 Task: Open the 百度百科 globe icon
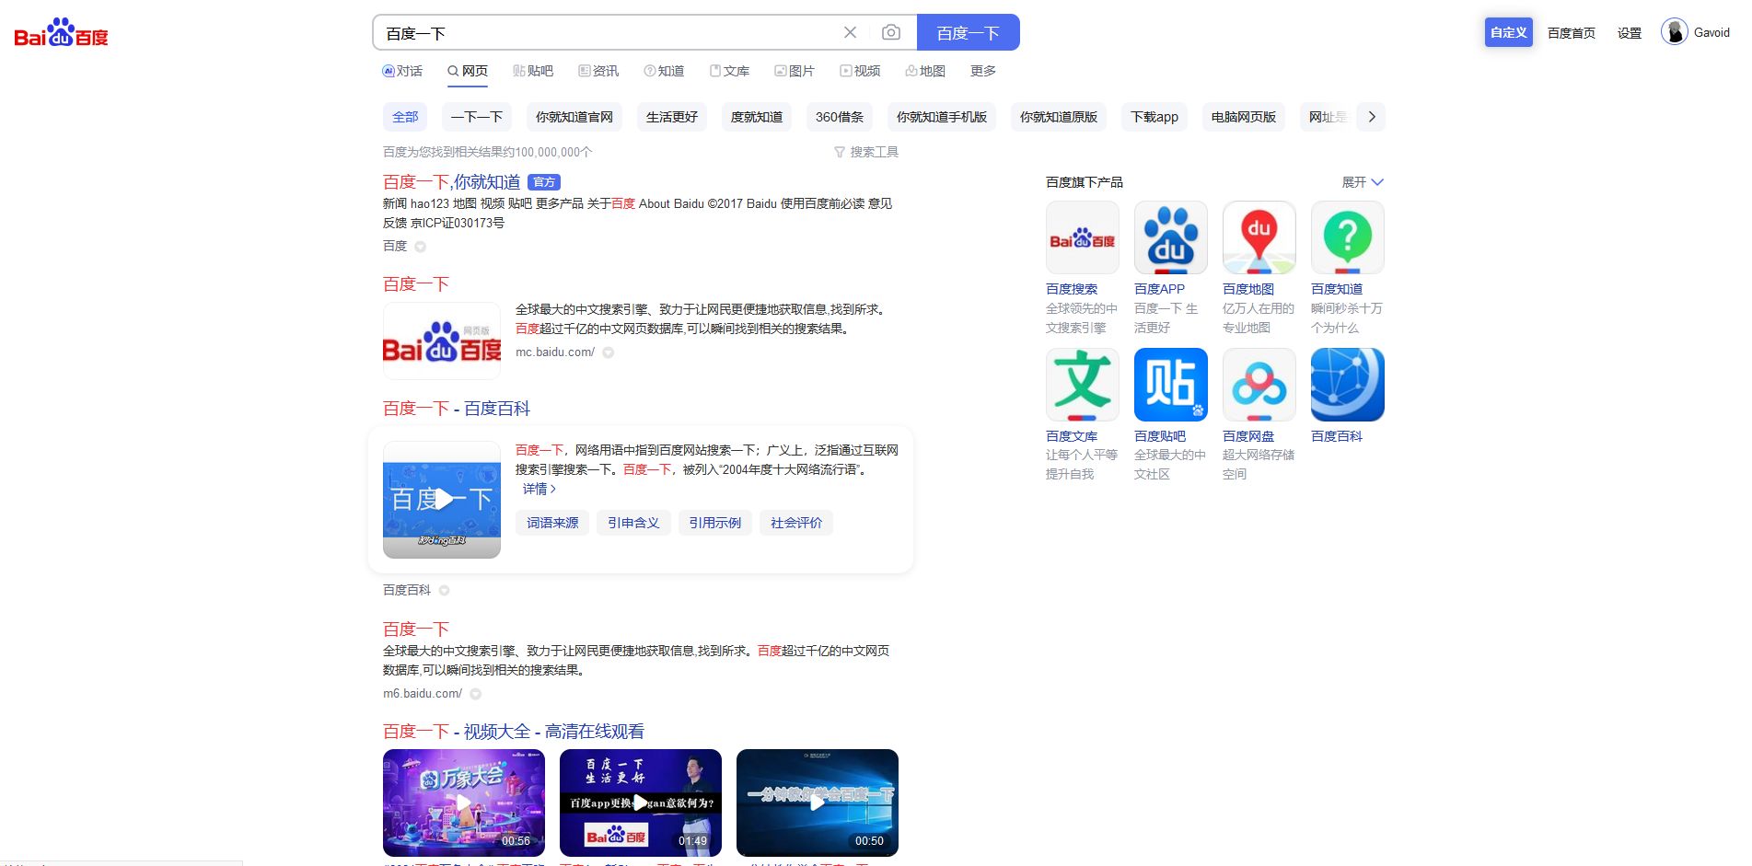coord(1348,385)
